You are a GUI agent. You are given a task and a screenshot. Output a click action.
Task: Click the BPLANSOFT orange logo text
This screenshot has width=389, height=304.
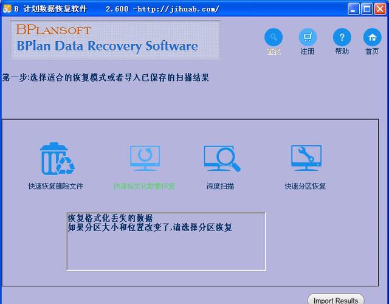tap(53, 30)
